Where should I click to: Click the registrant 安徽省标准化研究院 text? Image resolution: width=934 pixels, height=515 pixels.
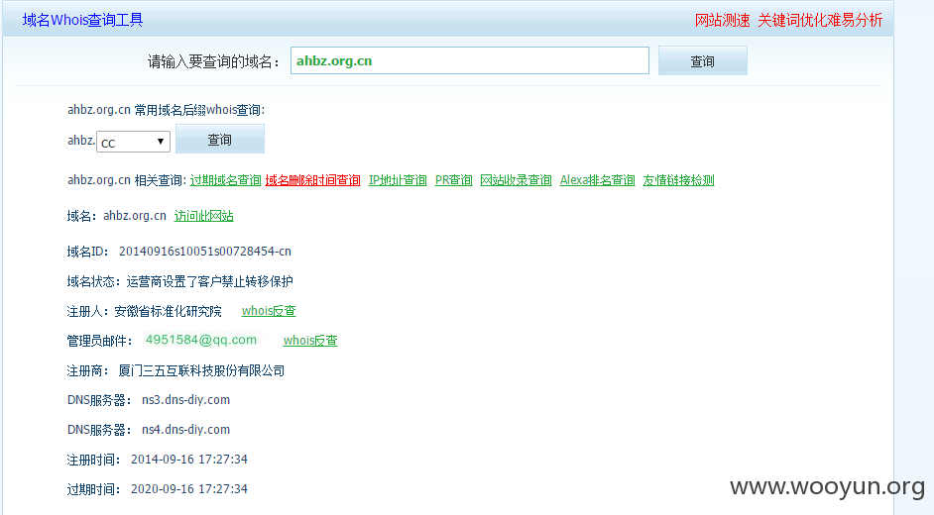pyautogui.click(x=168, y=311)
